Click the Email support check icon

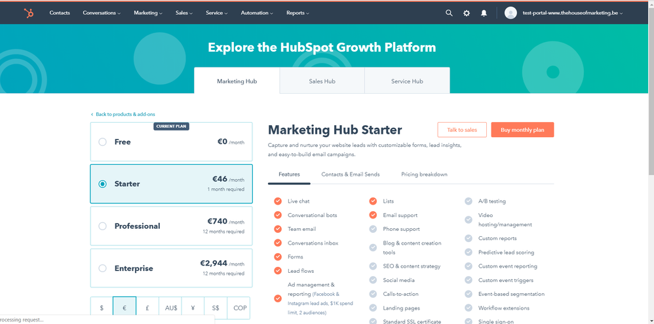click(x=374, y=215)
